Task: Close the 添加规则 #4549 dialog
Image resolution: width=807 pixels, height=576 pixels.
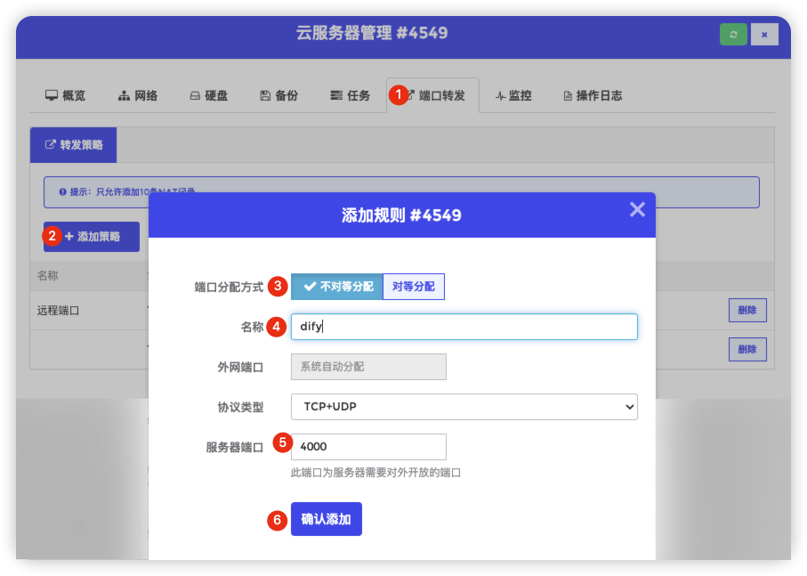Action: coord(637,209)
